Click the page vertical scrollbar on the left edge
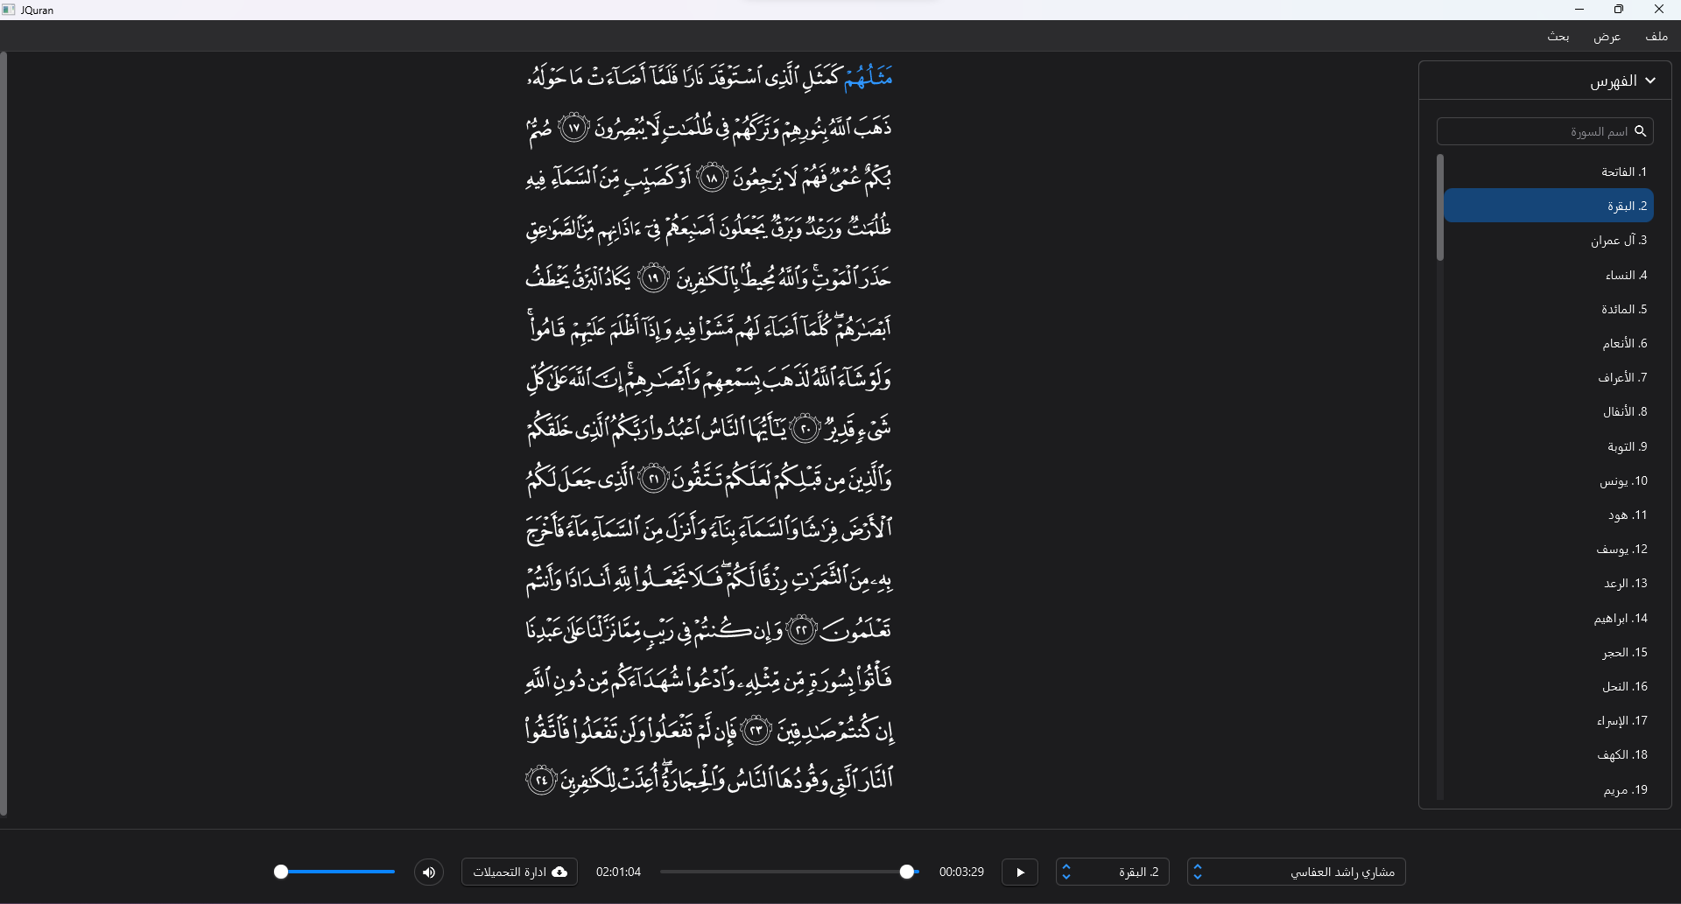 click(x=4, y=434)
